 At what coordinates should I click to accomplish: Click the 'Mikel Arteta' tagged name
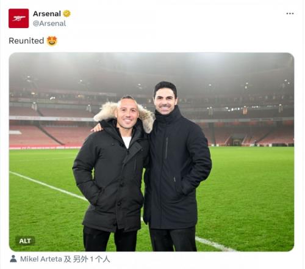point(41,259)
